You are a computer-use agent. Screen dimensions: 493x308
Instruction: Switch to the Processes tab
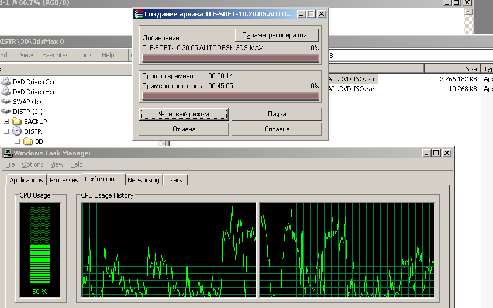64,180
